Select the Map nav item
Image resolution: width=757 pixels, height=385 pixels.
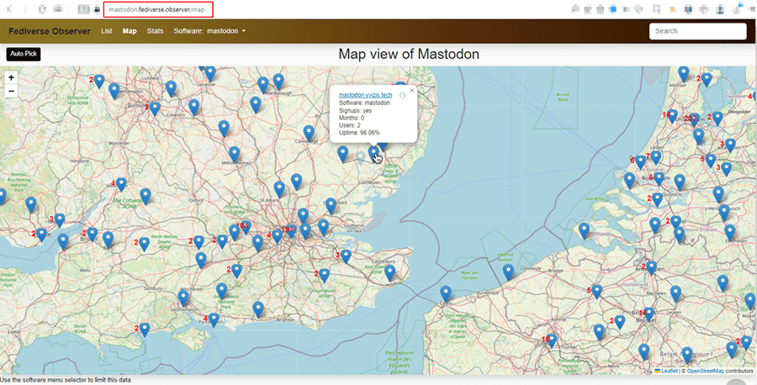tap(130, 31)
